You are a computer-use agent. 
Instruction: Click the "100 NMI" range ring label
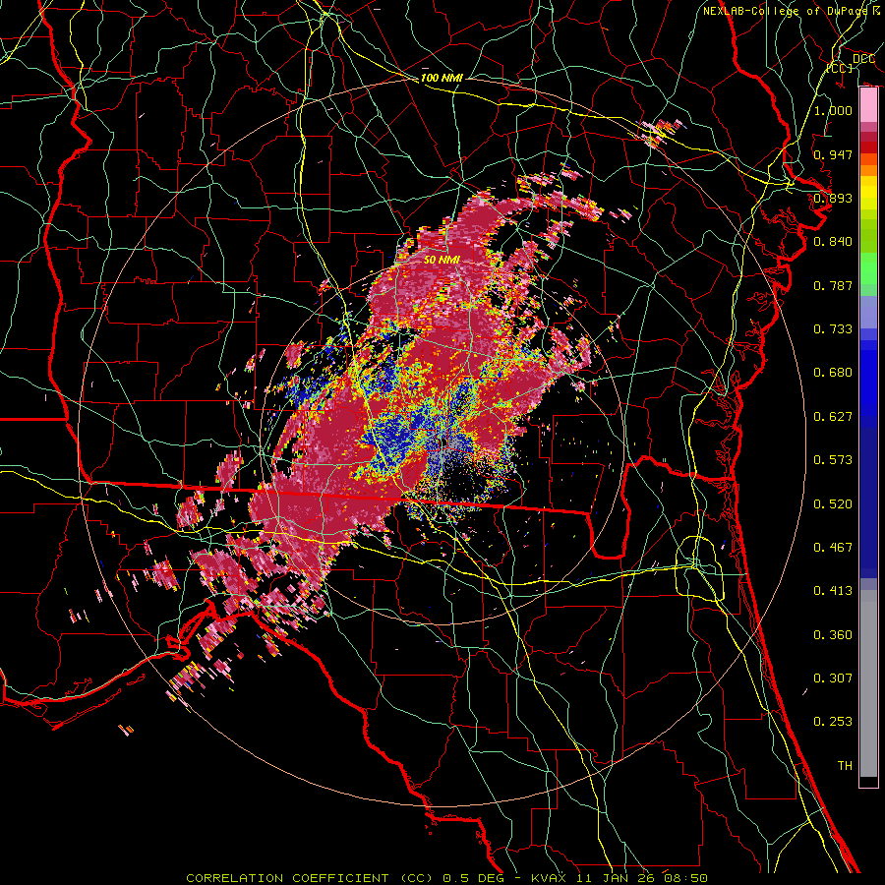click(442, 78)
